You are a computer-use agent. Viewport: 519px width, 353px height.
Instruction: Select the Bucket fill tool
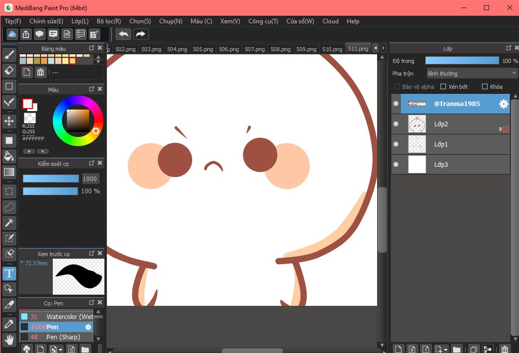9,156
